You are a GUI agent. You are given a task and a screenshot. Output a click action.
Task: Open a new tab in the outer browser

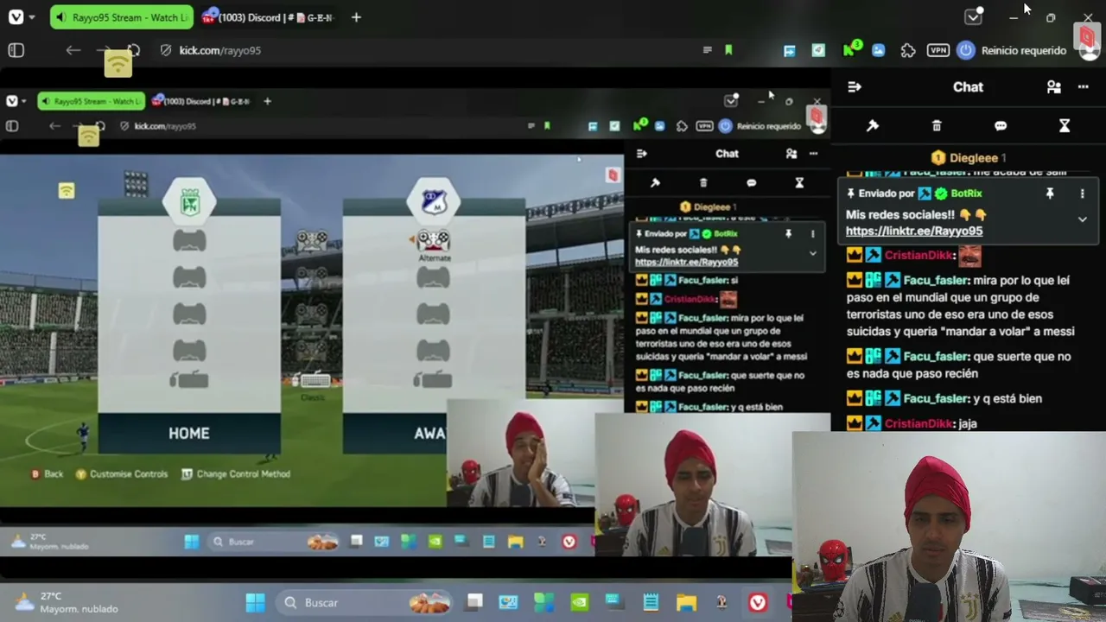pos(356,17)
